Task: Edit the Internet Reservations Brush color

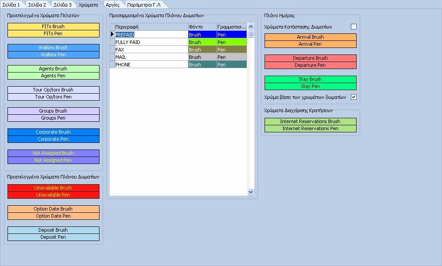Action: click(x=310, y=121)
